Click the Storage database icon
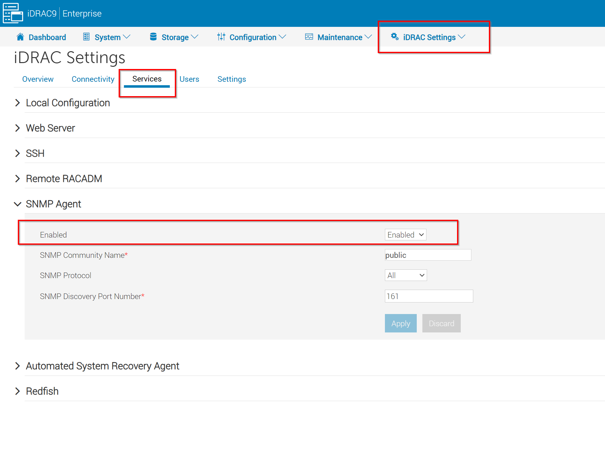Viewport: 605px width, 452px height. pyautogui.click(x=153, y=37)
